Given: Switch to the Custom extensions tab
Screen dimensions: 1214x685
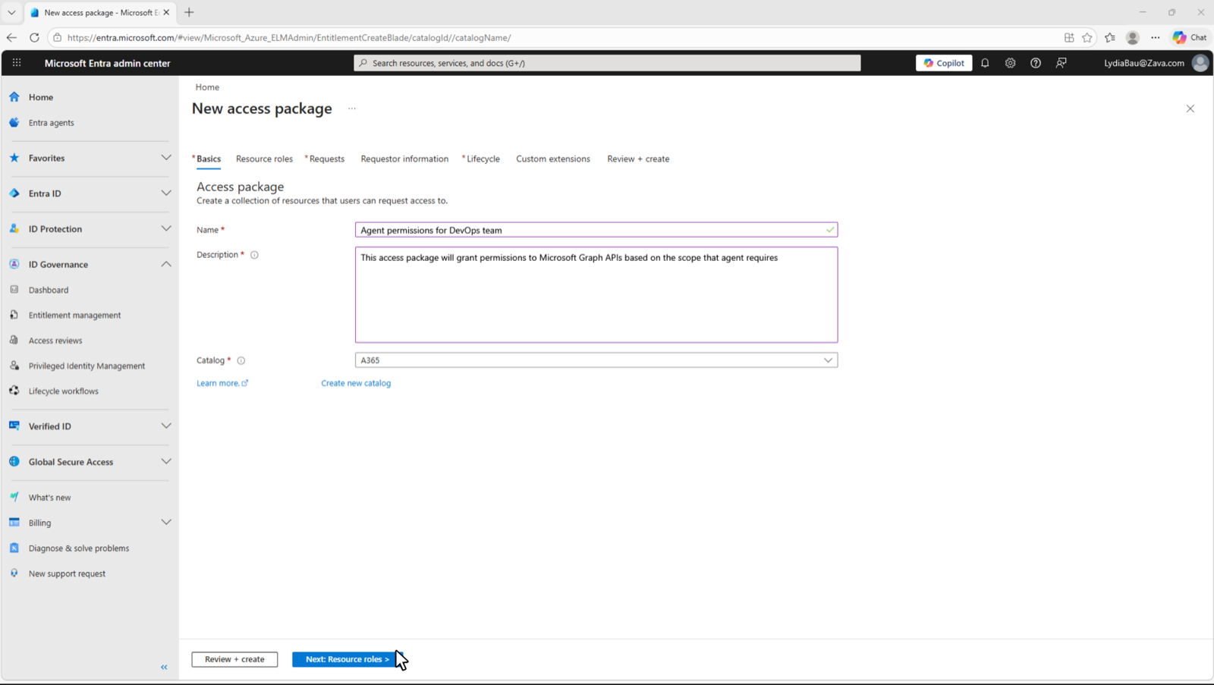Looking at the screenshot, I should (x=553, y=159).
